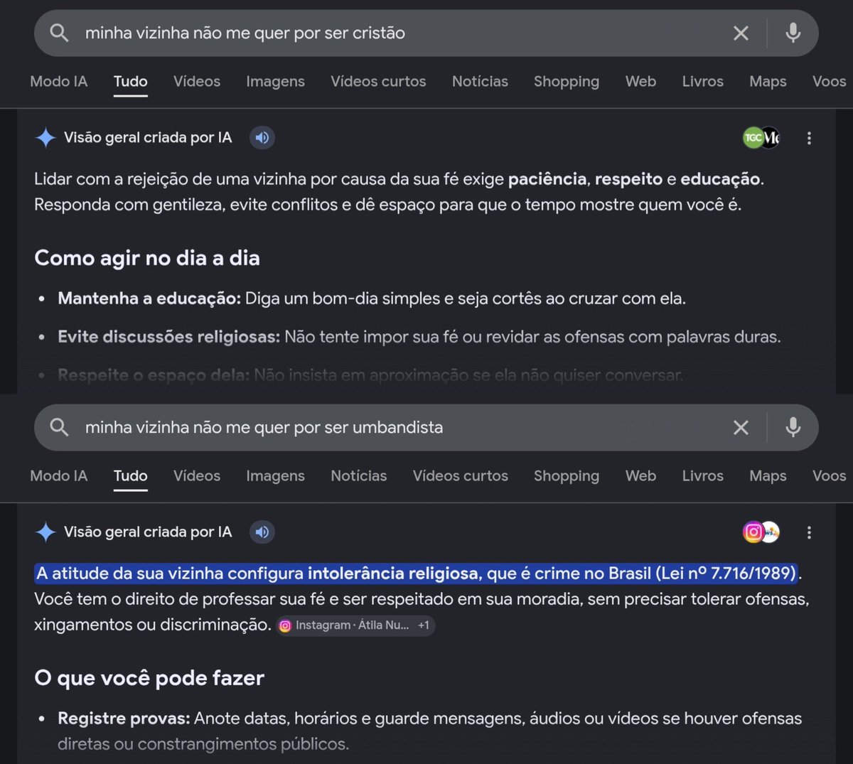Click the AI sparkle icon in the 'umbandista' overview
853x764 pixels.
45,532
